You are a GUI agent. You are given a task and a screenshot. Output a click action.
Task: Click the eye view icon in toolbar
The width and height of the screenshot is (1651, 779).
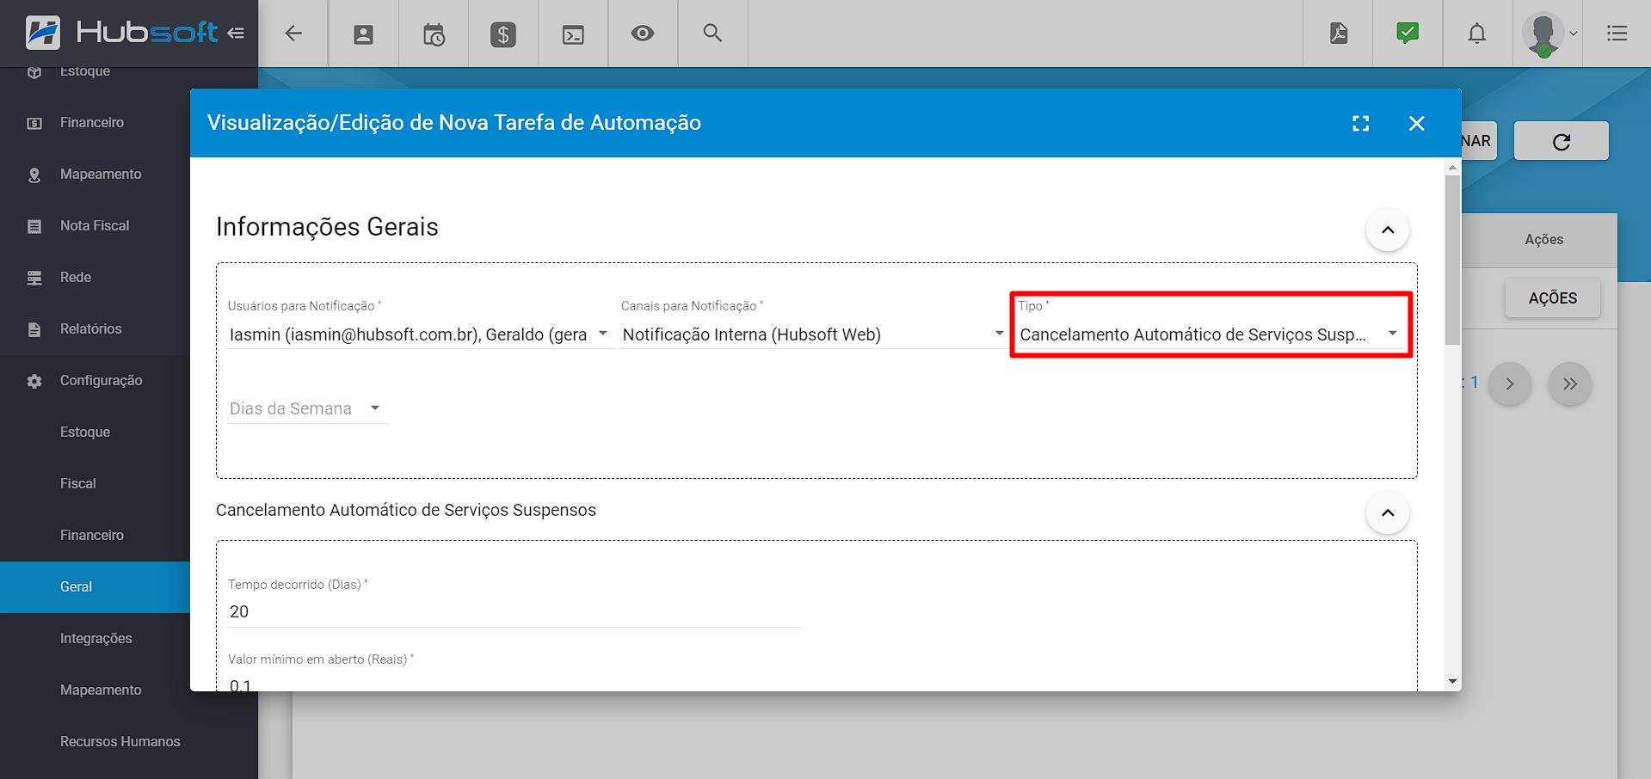coord(643,34)
